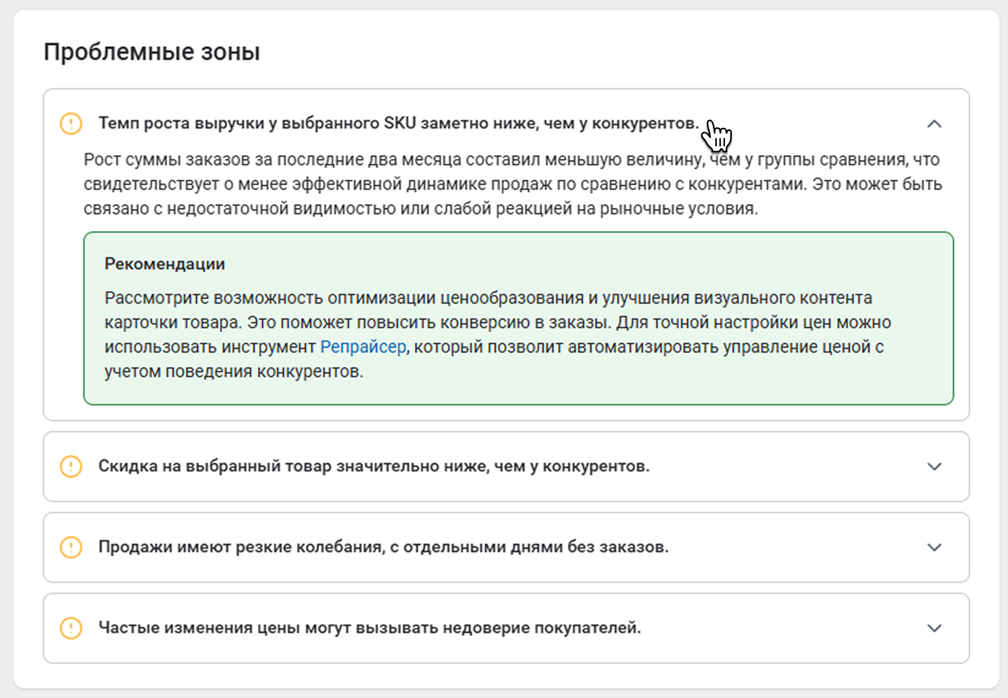The width and height of the screenshot is (1008, 698).
Task: Expand the 'Продажи имеют резкие колебания' chevron
Action: pos(934,547)
